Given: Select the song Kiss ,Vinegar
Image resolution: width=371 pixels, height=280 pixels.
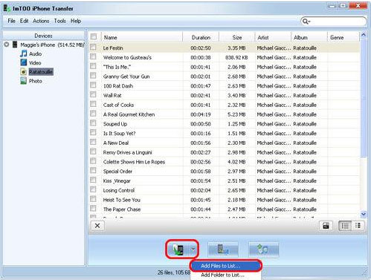Looking at the screenshot, I should click(x=117, y=181).
